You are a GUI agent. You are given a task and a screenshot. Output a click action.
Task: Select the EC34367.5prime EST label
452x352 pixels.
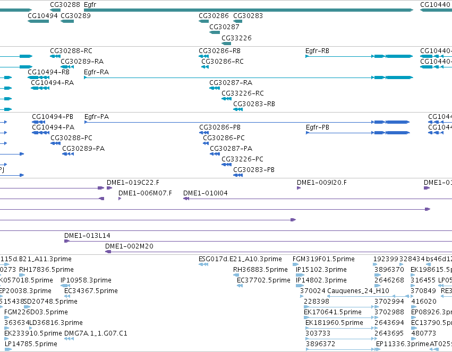tap(91, 291)
